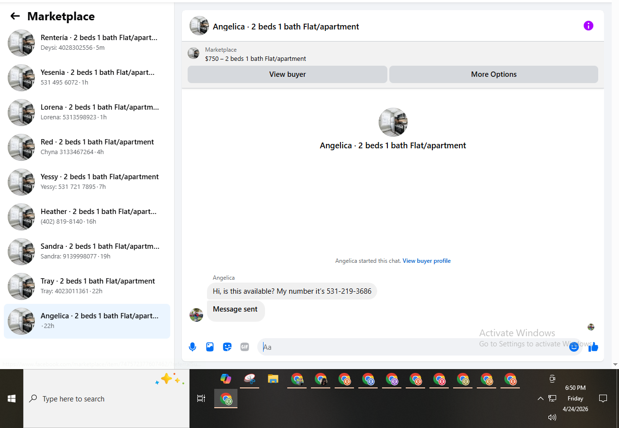The height and width of the screenshot is (428, 619).
Task: Select the Yessy conversation from 7h ago
Action: 87,182
